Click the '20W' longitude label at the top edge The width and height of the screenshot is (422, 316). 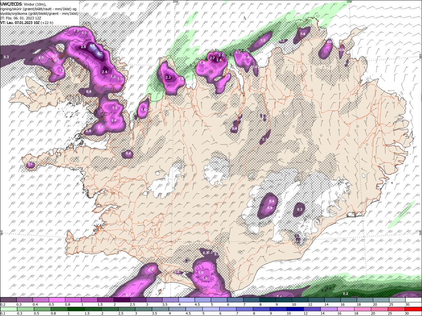(176, 2)
